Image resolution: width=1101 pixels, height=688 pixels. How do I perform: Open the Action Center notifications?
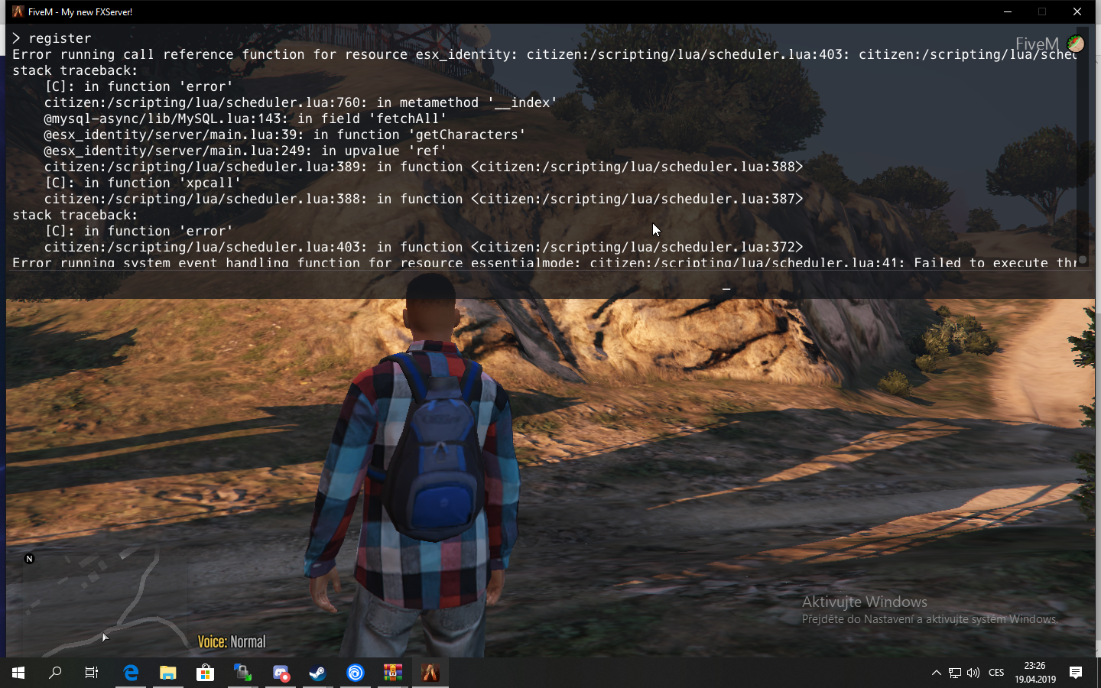(1076, 673)
